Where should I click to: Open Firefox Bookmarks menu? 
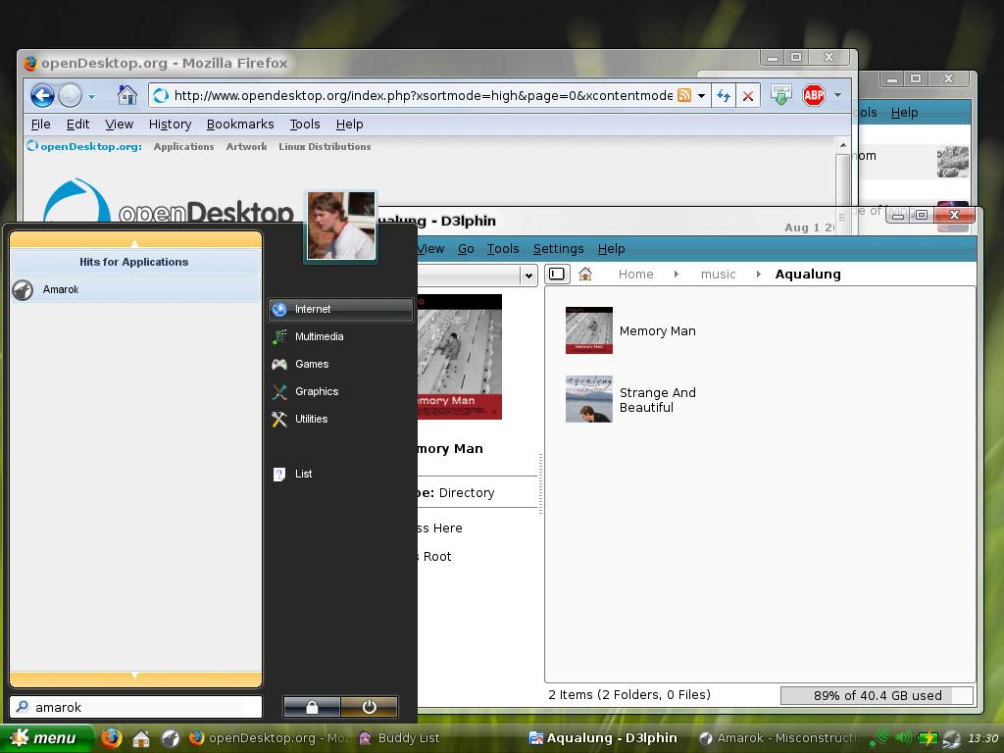(240, 125)
